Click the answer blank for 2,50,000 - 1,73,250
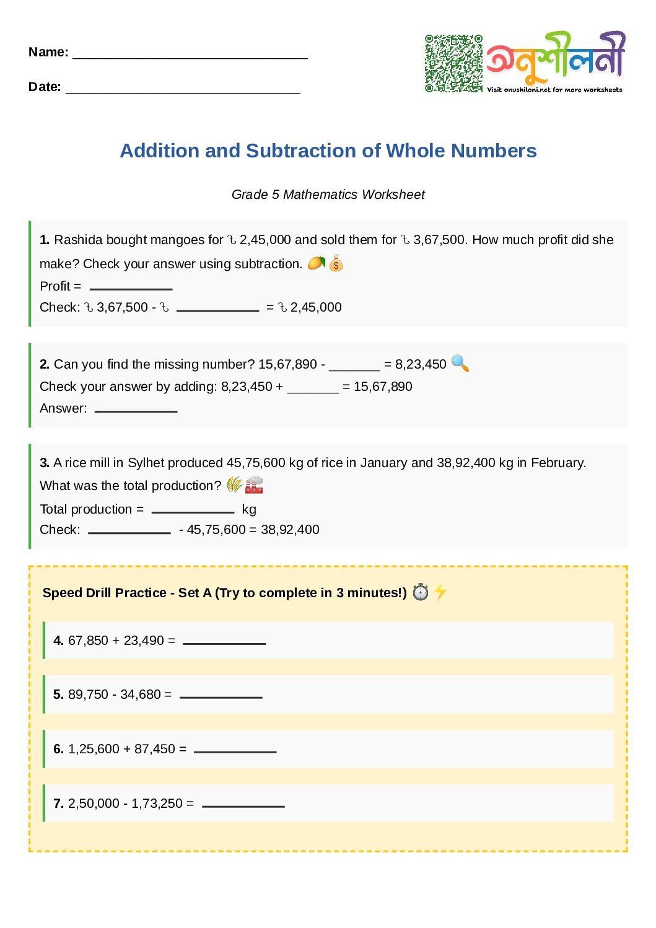 (243, 804)
